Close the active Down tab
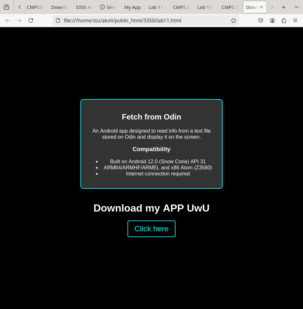 (x=261, y=7)
